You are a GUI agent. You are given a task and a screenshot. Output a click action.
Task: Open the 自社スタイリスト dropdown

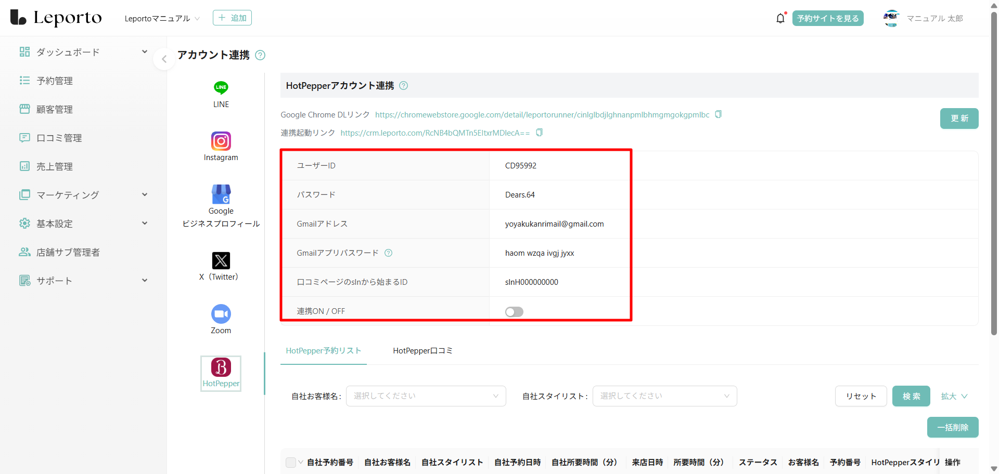coord(664,396)
